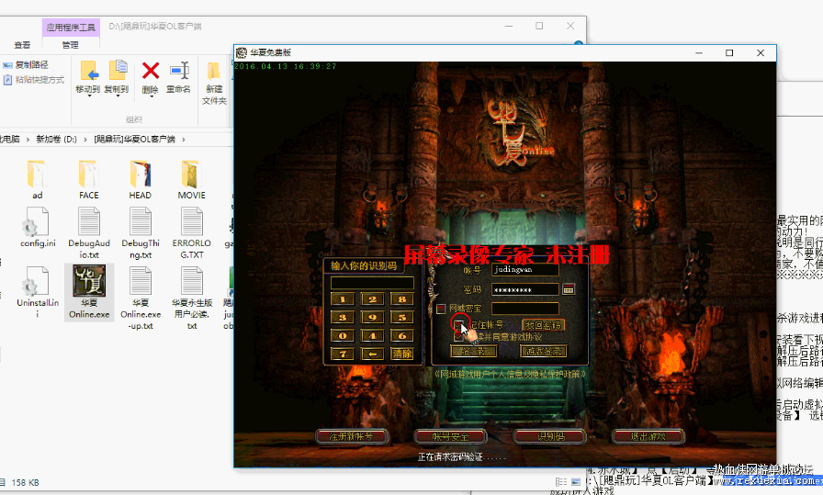823x495 pixels.
Task: Click the 帐号 account field with judingvan
Action: pos(524,270)
